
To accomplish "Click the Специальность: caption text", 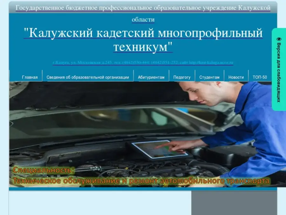I will coord(44,170).
